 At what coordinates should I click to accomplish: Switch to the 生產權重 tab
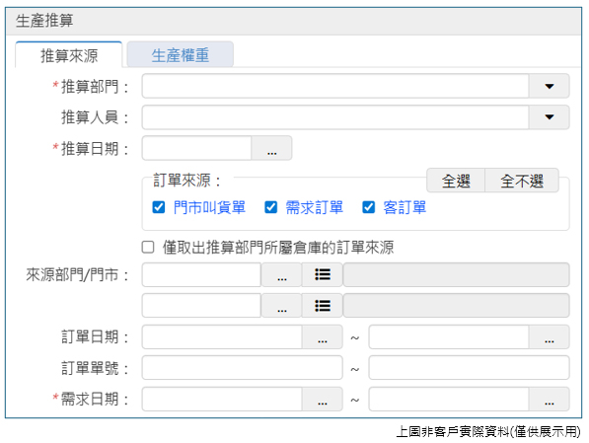point(181,55)
